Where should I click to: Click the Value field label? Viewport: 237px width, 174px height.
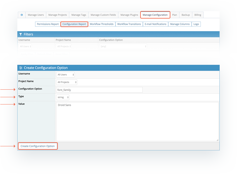(21, 104)
